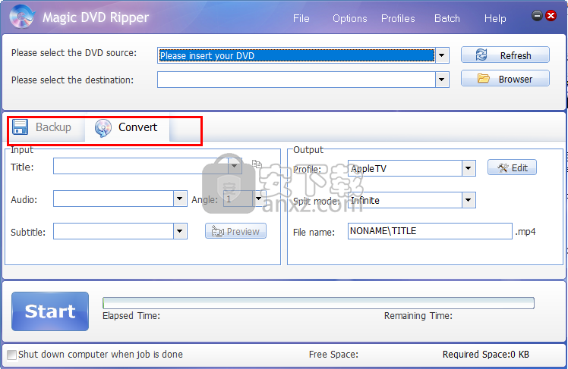
Task: Click the copy icon beside Title field
Action: coord(257,164)
